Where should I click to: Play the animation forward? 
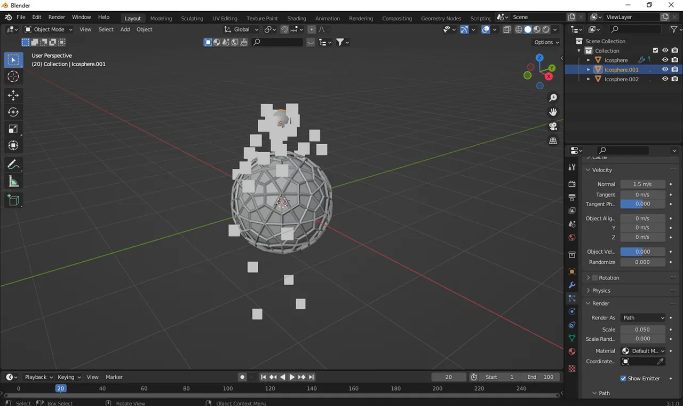click(292, 377)
